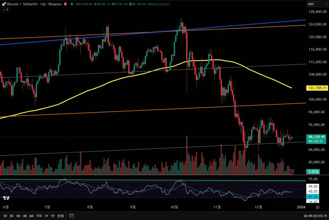Switch to the 1M time range
The image size is (329, 220).
(18, 216)
